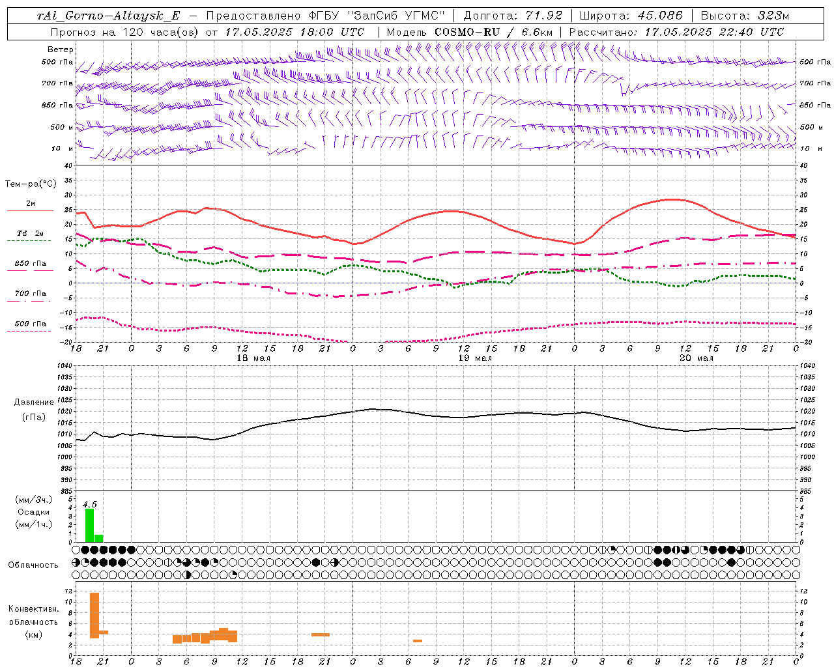Click the 500 гПа temperature legend entry
Image resolution: width=834 pixels, height=667 pixels.
tap(31, 324)
